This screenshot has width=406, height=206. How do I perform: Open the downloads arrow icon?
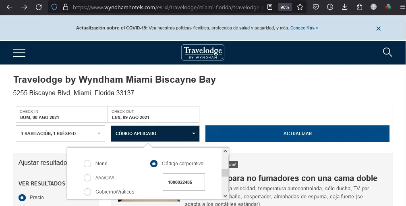[x=344, y=7]
